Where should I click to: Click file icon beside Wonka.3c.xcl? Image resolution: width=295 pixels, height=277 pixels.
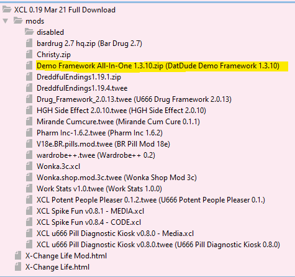(x=29, y=166)
